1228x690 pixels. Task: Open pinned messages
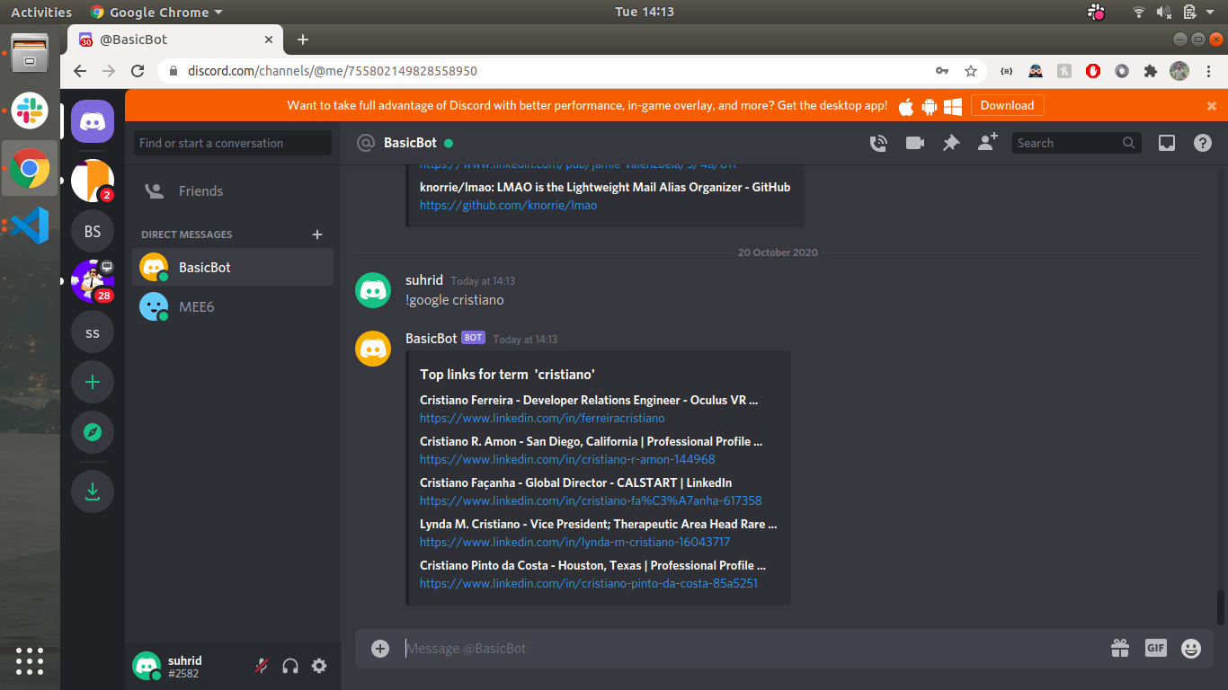point(951,143)
